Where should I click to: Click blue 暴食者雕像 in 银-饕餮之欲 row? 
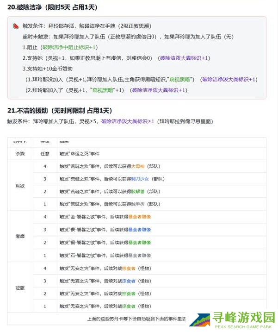(x=139, y=230)
